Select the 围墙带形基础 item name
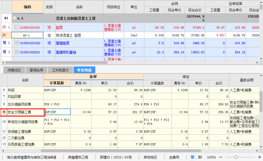 [66, 52]
